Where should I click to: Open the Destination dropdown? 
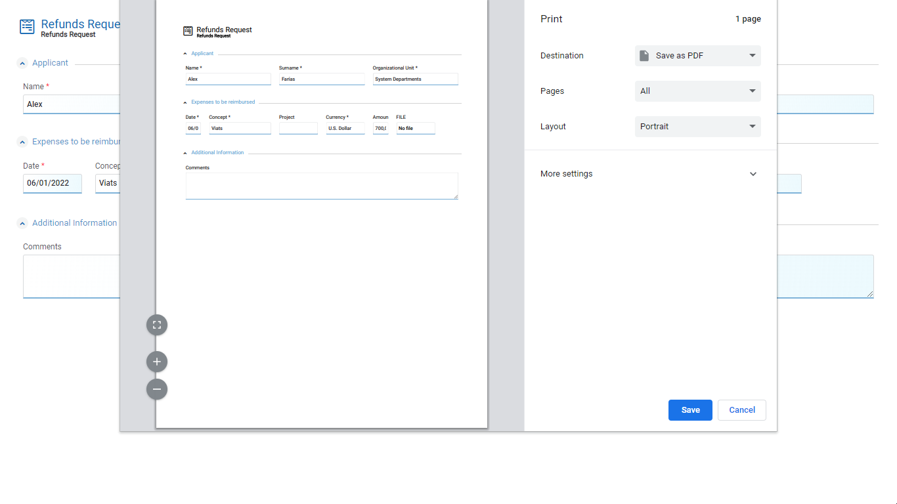coord(697,56)
